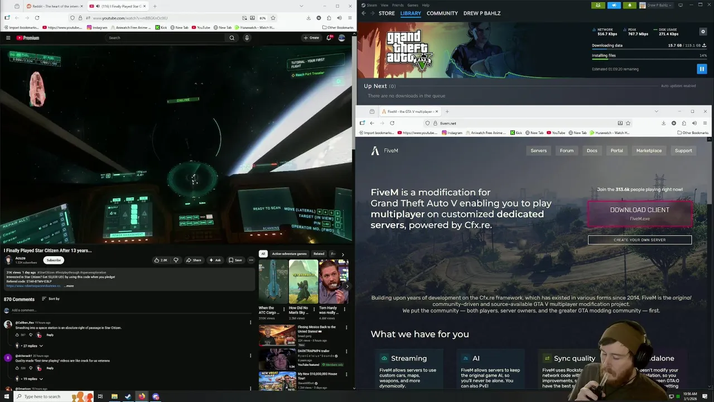Close the FiveM browser tab
Viewport: 714px width, 402px height.
[437, 112]
